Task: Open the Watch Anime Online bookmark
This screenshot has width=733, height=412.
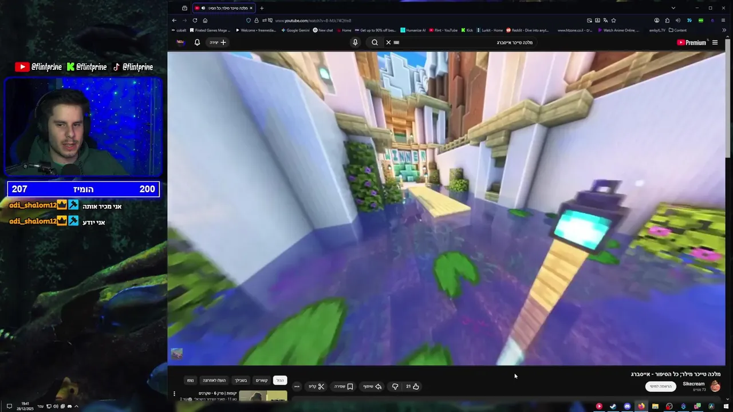Action: 618,30
